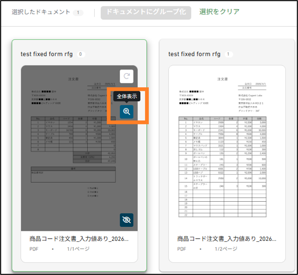Click the 0 badge beside first test fixed form rfg
Viewport: 298px width, 275px height.
pyautogui.click(x=81, y=54)
